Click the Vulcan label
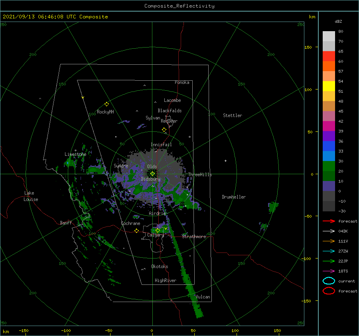359x336 pixels. [203, 297]
